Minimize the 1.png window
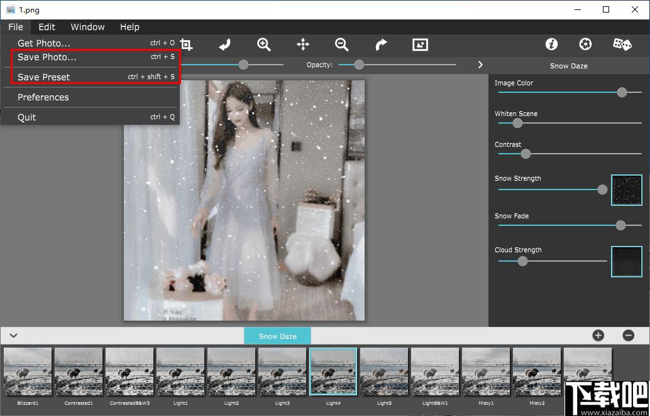 578,9
